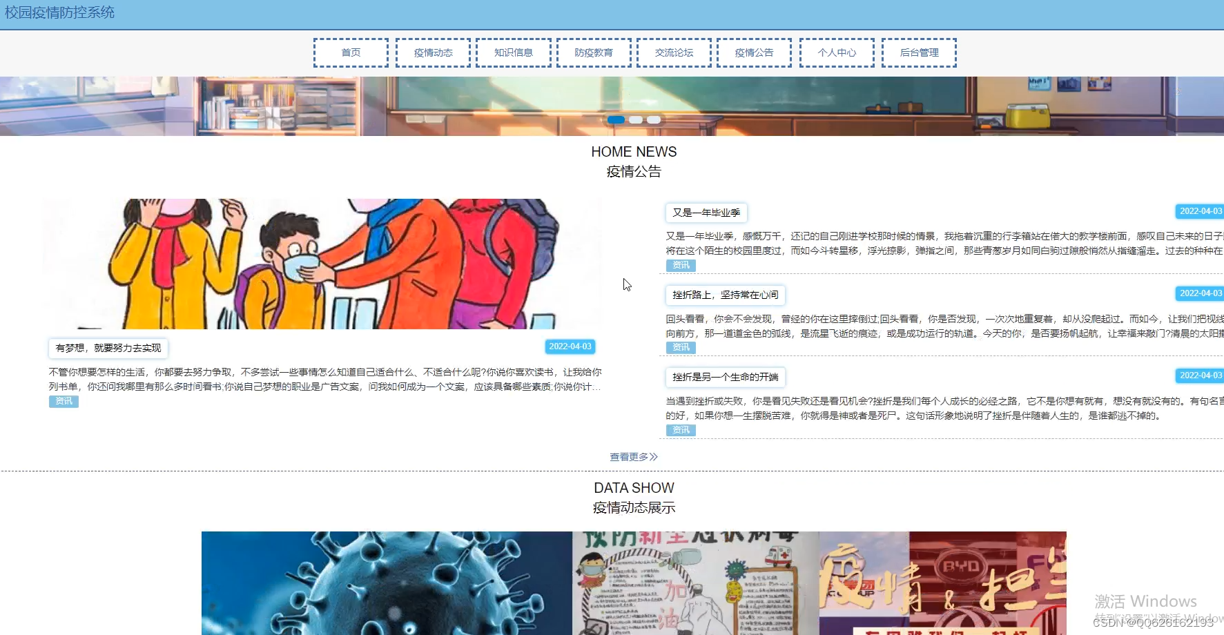
Task: Open article 又是一年毕业季
Action: (x=706, y=213)
